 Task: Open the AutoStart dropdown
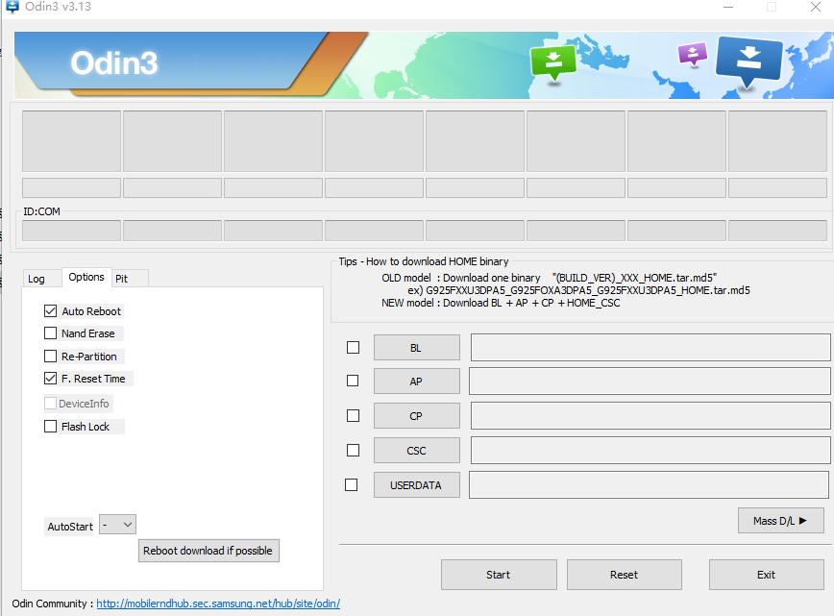(x=117, y=525)
